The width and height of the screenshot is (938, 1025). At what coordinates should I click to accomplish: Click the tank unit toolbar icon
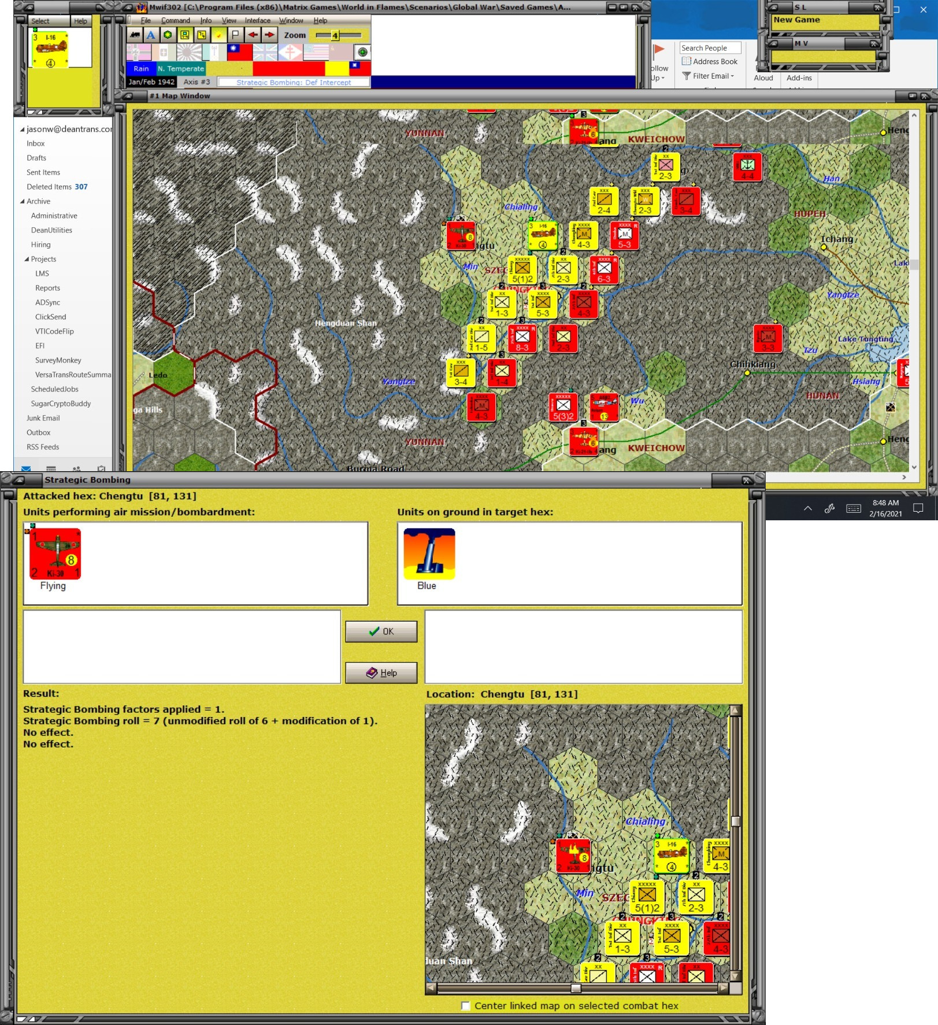tap(135, 35)
